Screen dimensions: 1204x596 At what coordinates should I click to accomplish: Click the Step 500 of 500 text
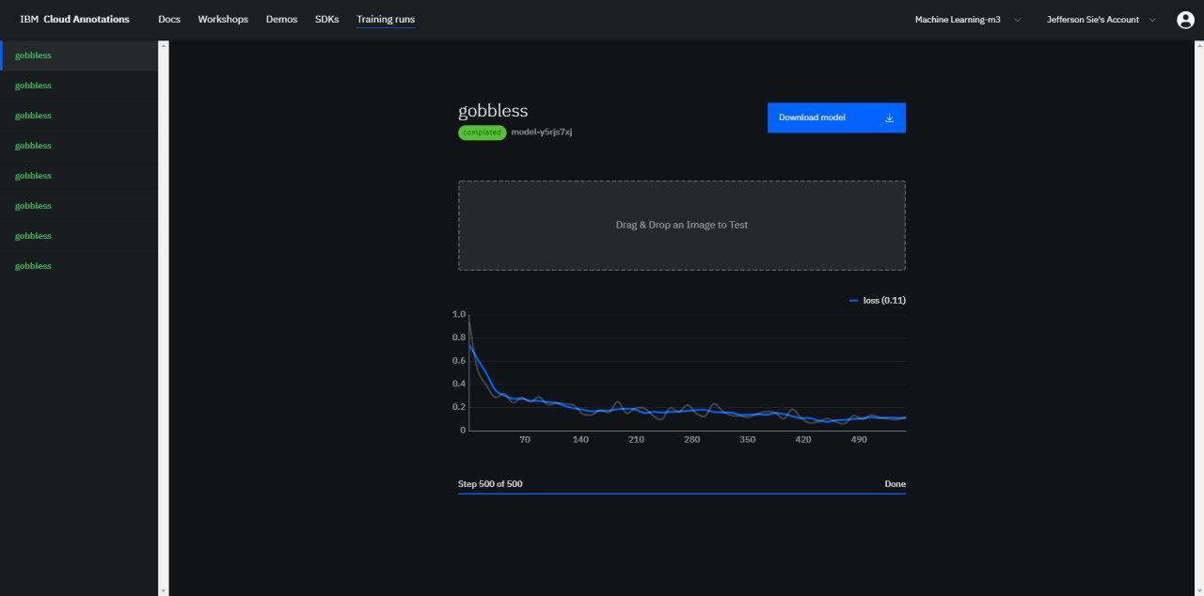(x=490, y=484)
